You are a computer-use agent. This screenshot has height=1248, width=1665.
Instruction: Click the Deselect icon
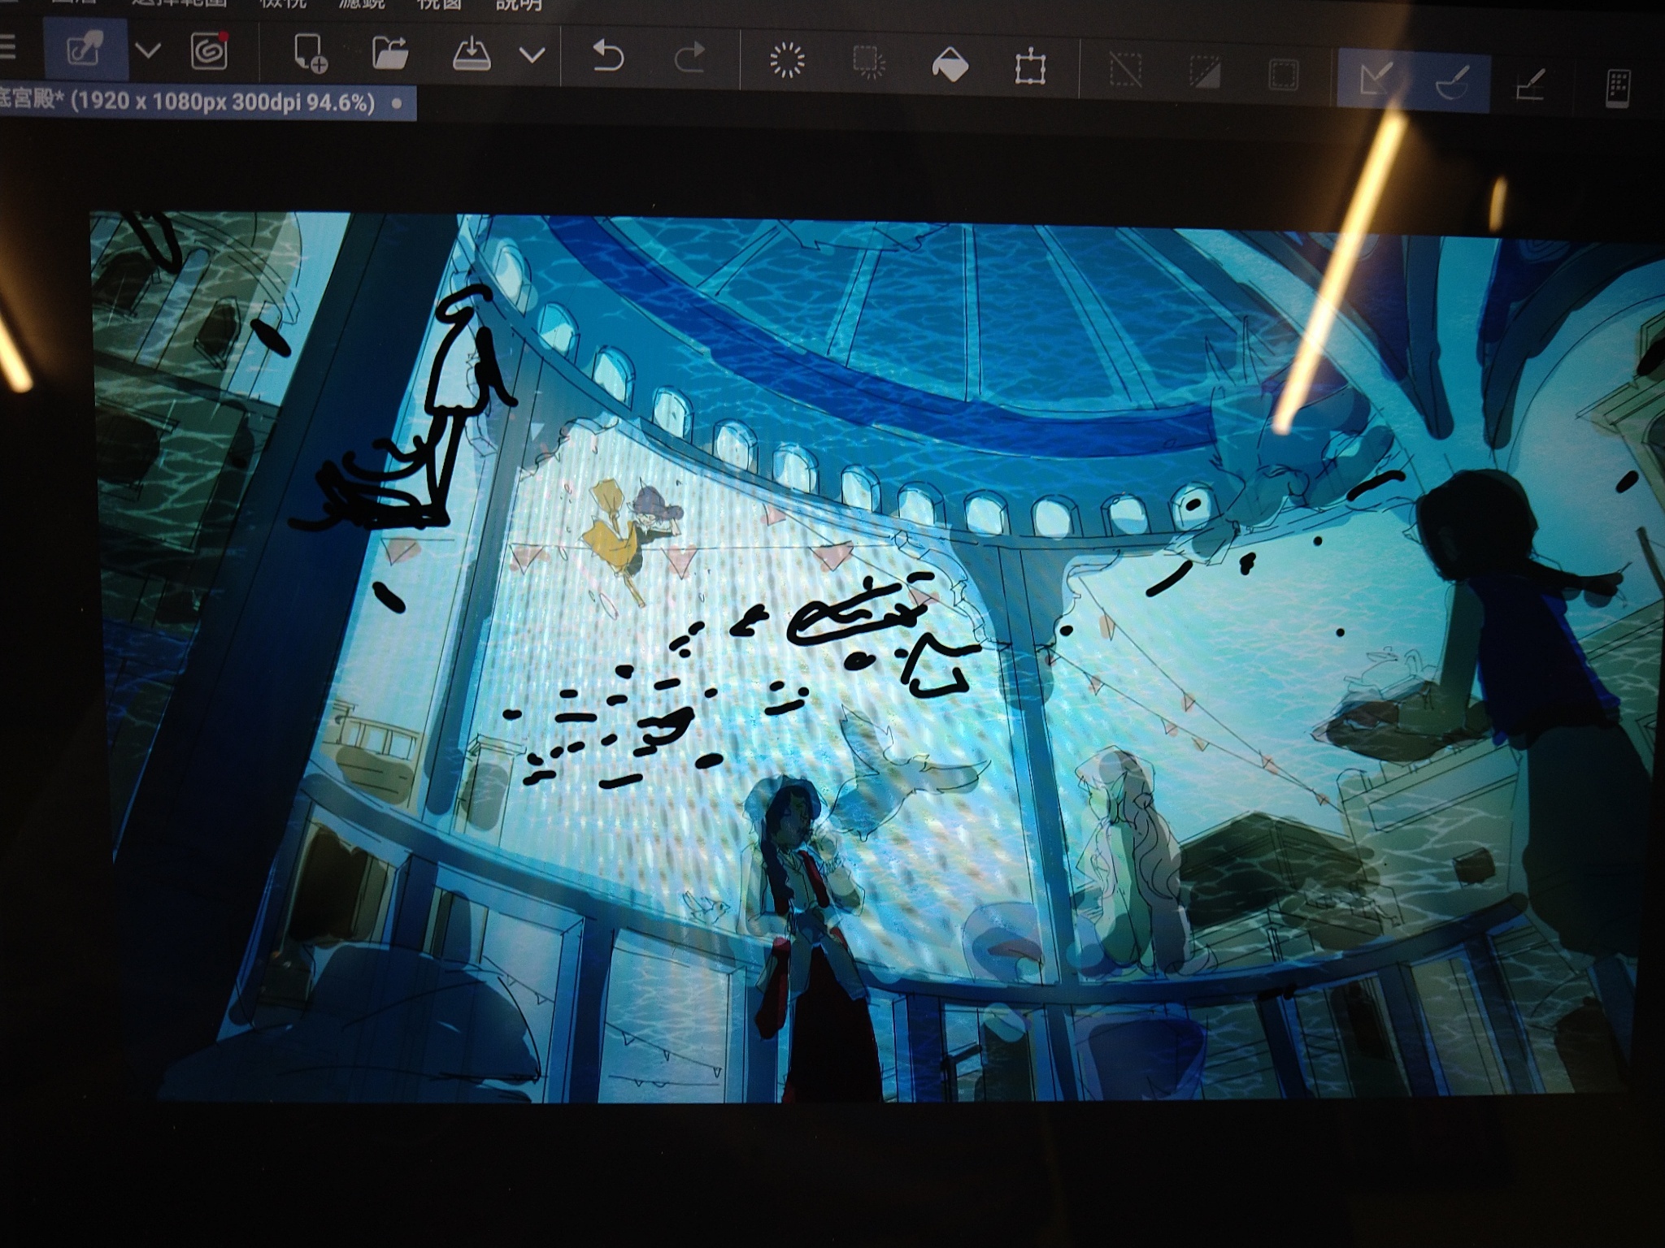click(1126, 70)
